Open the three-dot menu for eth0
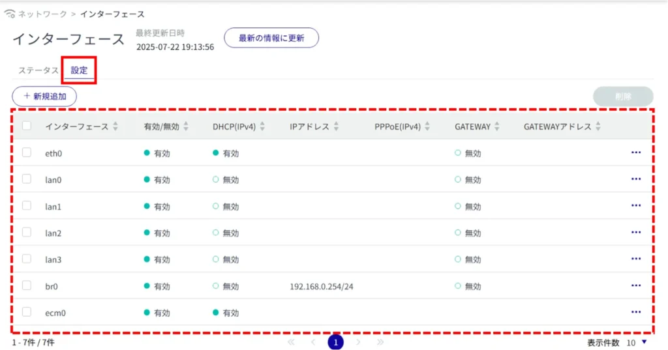The width and height of the screenshot is (668, 350). [x=636, y=153]
